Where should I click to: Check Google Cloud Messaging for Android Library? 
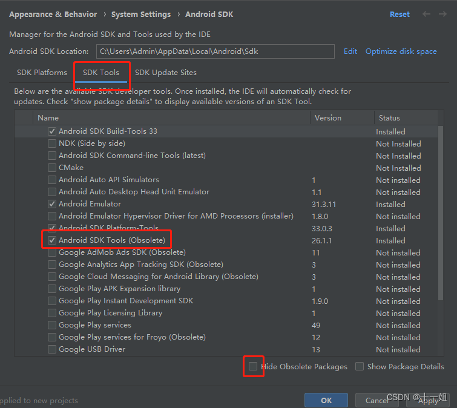[x=52, y=277]
